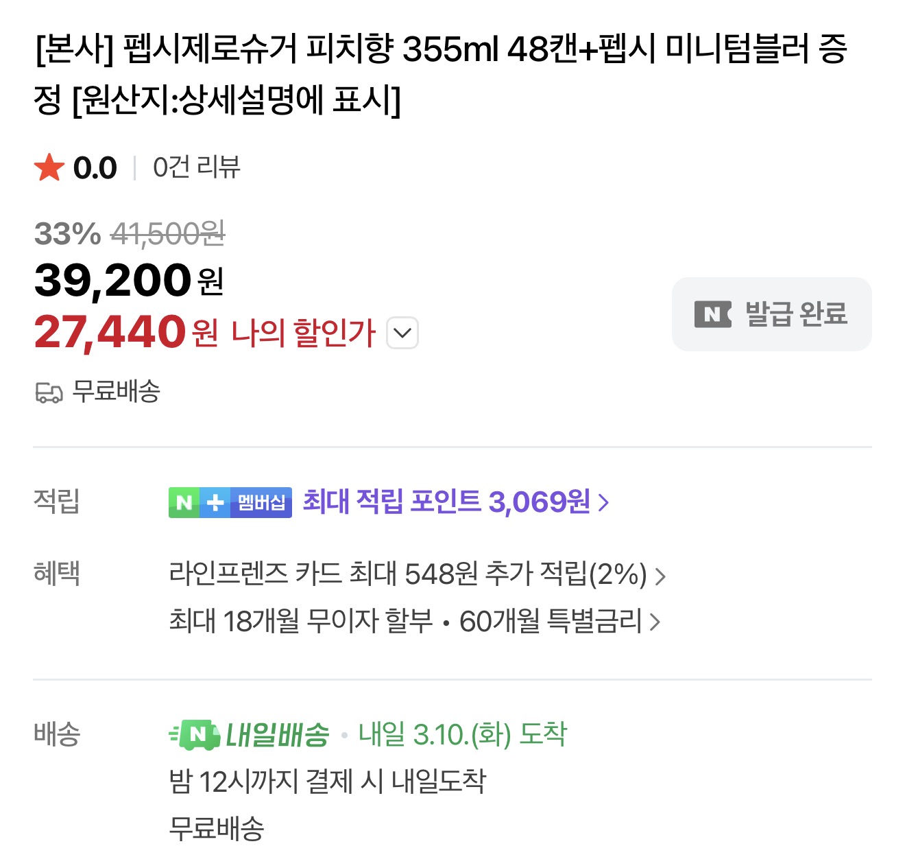
Task: Open 최대 적립 포인트 3,069원 link
Action: coord(446,502)
